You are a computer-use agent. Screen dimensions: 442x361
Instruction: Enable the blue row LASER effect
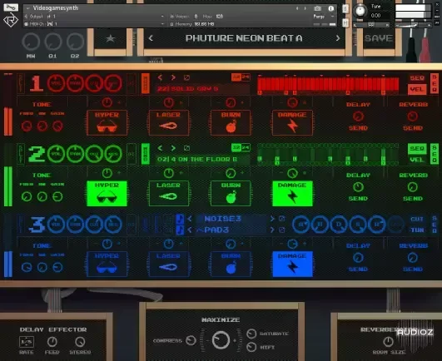coord(169,265)
